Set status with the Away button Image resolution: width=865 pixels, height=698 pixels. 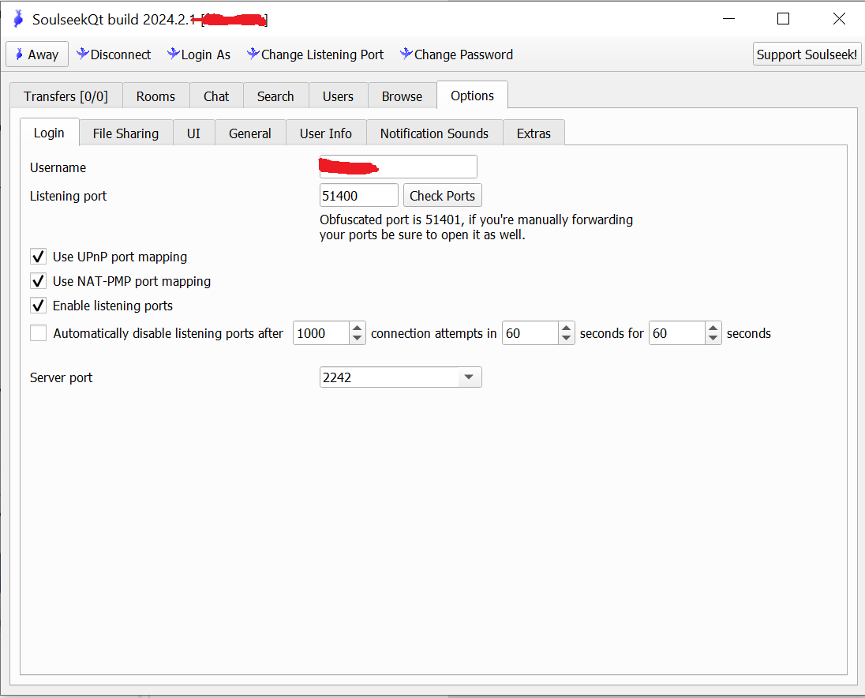[37, 54]
